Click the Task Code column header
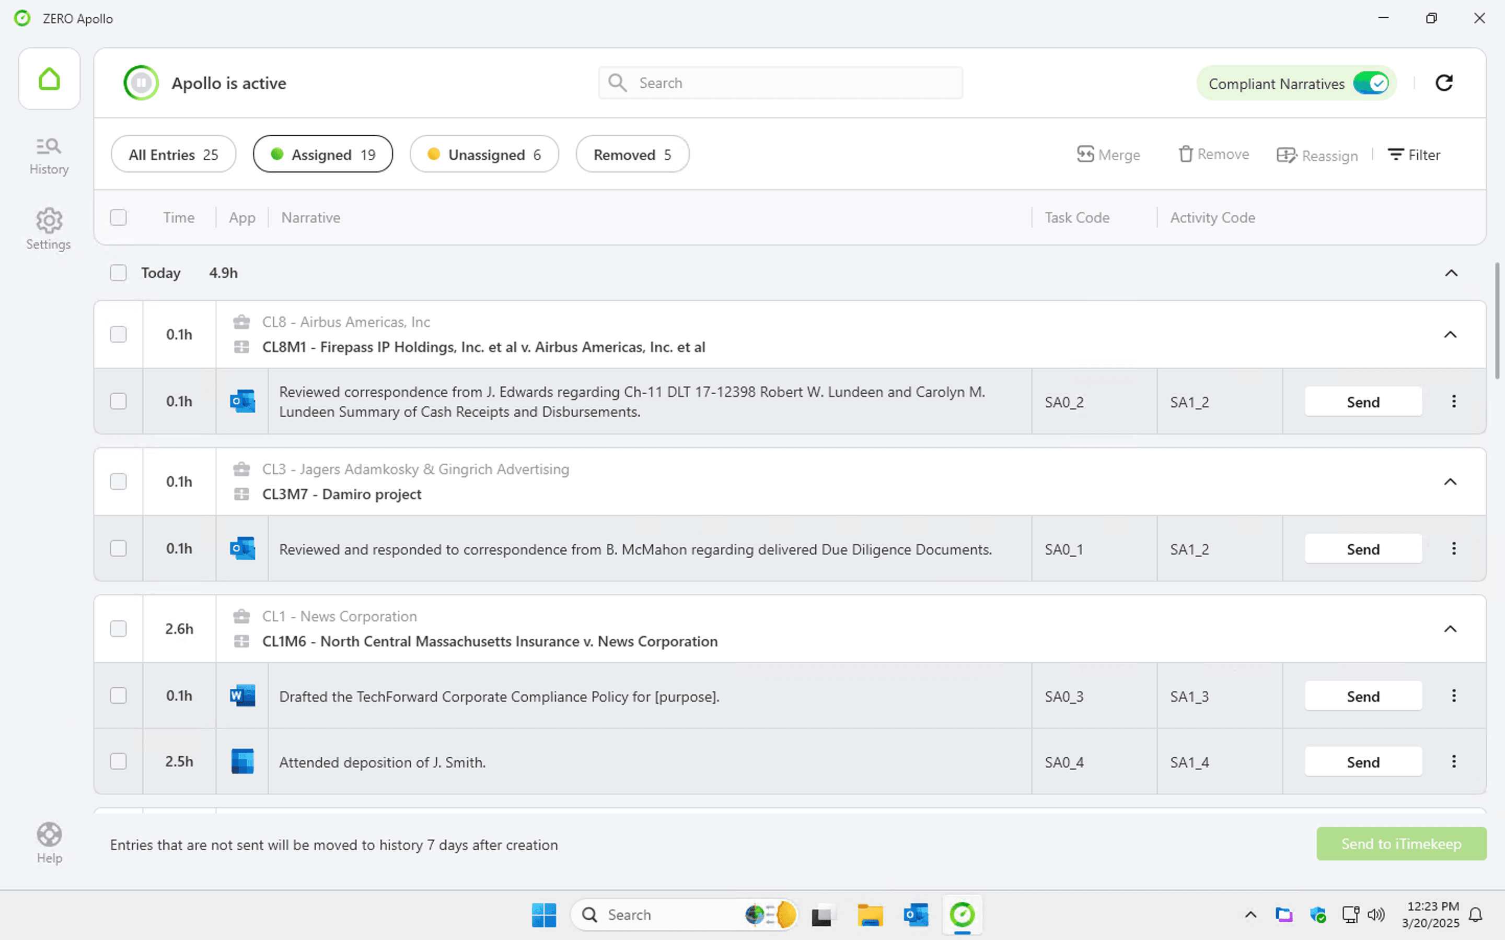Screen dimensions: 1505x940 (x=1077, y=218)
